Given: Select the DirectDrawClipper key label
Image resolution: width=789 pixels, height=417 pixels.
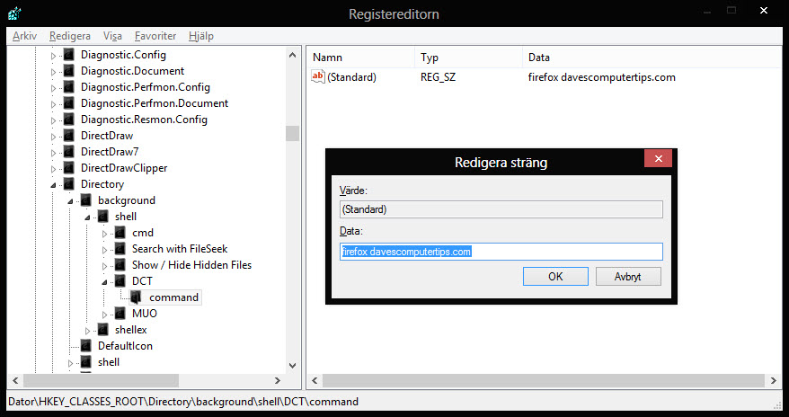Looking at the screenshot, I should pos(124,168).
